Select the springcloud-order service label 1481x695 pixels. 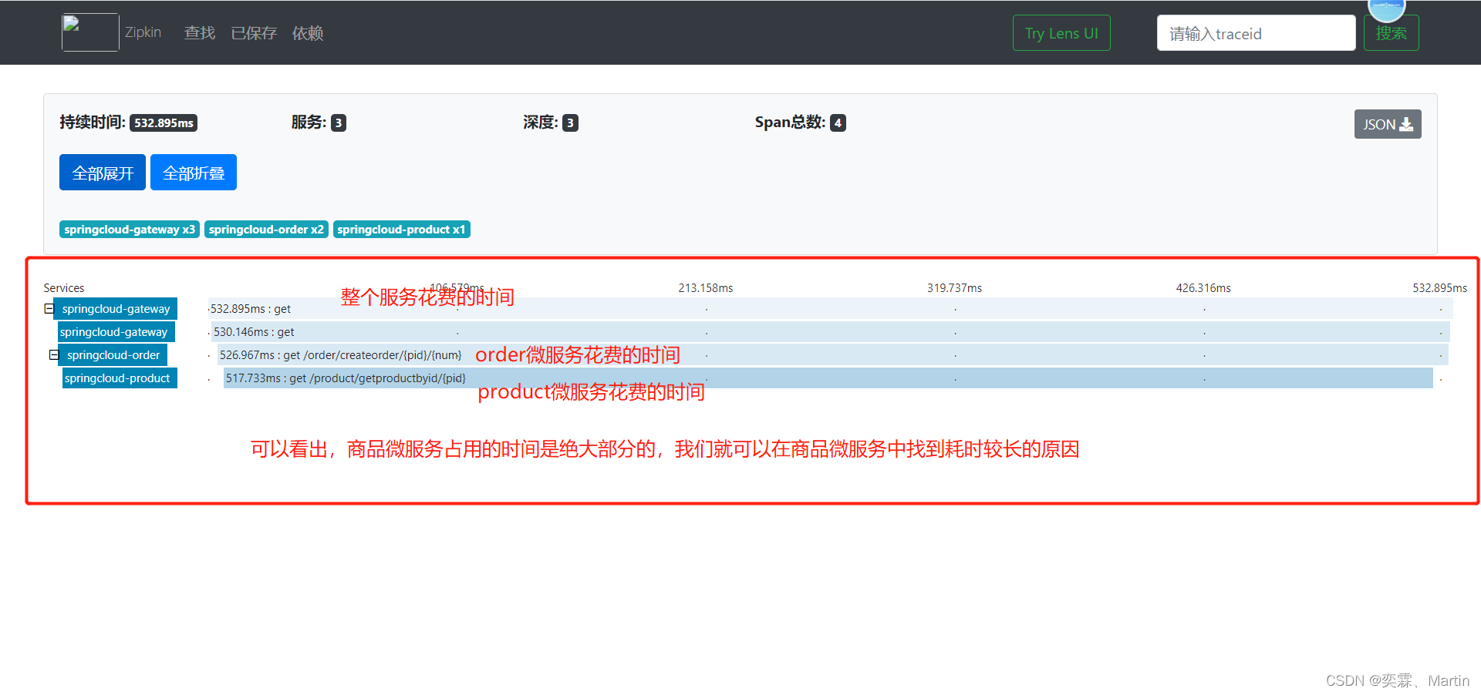pyautogui.click(x=113, y=354)
